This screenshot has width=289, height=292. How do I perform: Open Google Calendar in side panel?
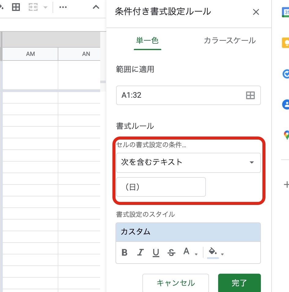pyautogui.click(x=286, y=12)
